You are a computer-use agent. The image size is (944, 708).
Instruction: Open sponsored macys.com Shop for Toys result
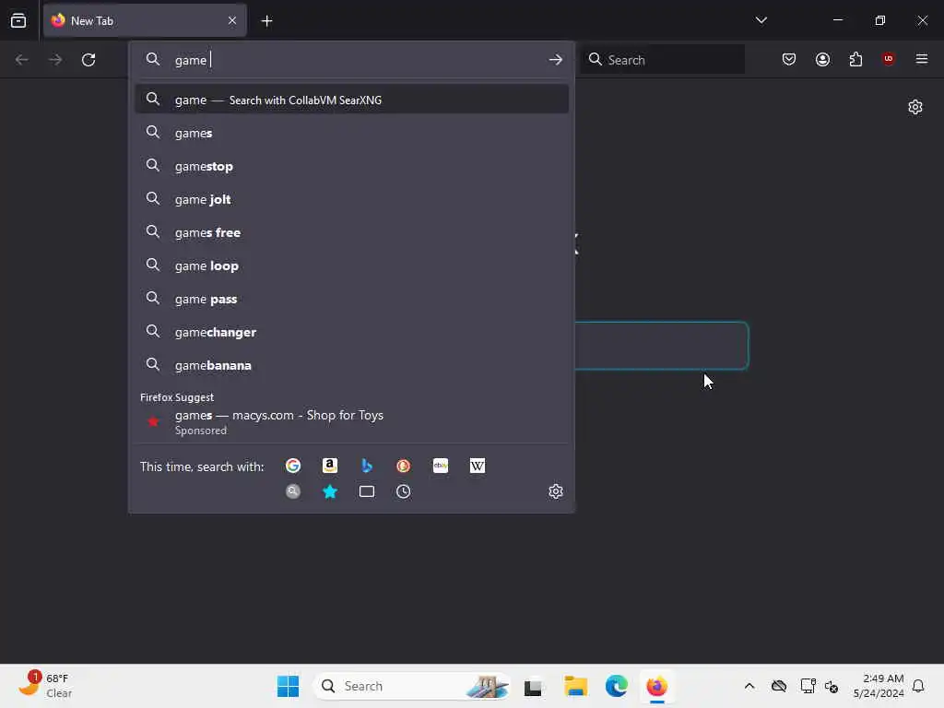pyautogui.click(x=352, y=422)
